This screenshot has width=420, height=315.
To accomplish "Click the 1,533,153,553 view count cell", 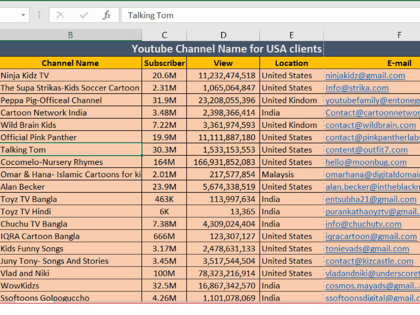I will coord(223,150).
